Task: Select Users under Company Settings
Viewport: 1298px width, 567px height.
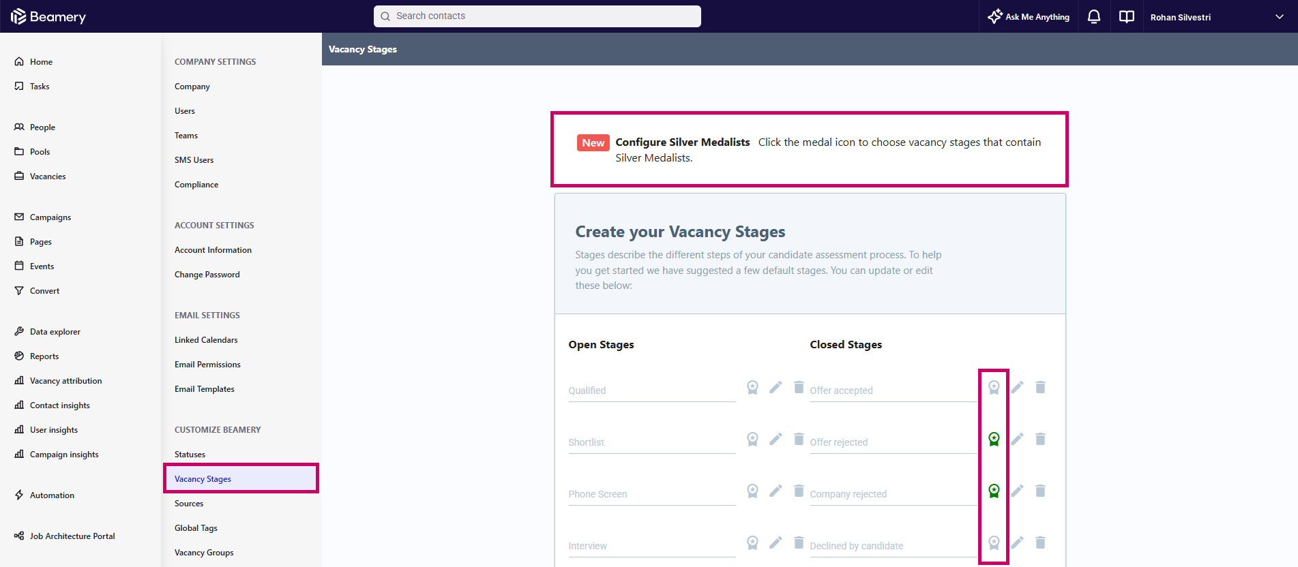Action: point(185,111)
